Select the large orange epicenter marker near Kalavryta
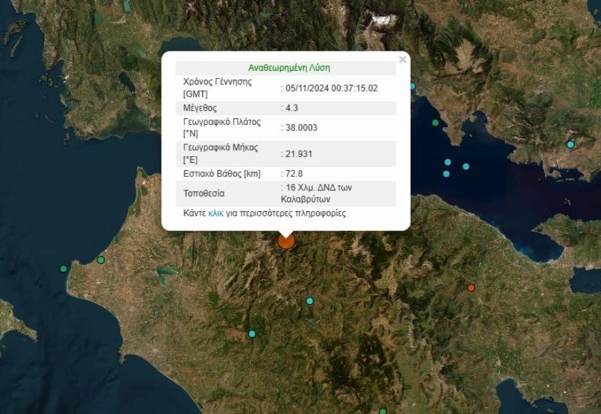The width and height of the screenshot is (601, 414). click(286, 242)
